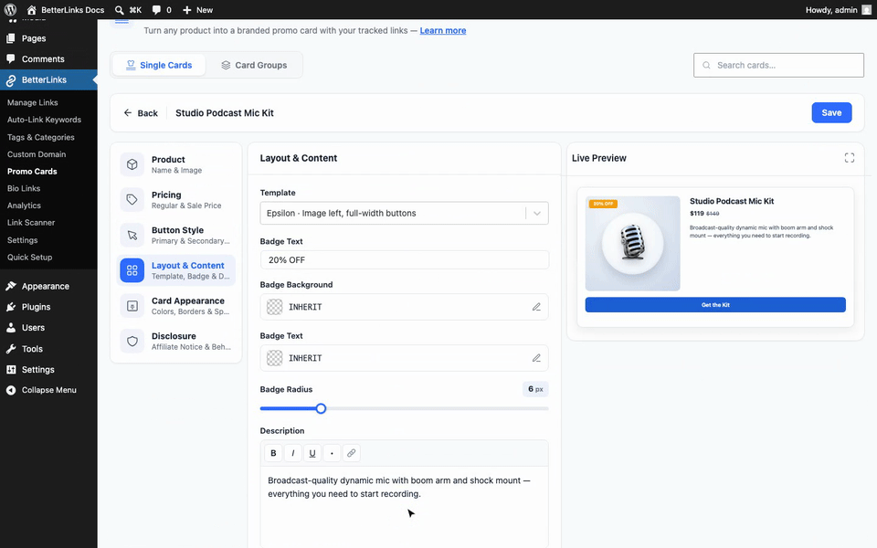This screenshot has width=877, height=548.
Task: Click the Studio Podcast Mic Kit preview title
Action: point(732,201)
